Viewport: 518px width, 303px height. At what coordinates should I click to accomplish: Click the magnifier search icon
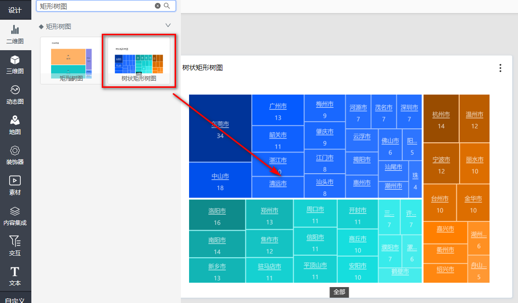pos(167,6)
